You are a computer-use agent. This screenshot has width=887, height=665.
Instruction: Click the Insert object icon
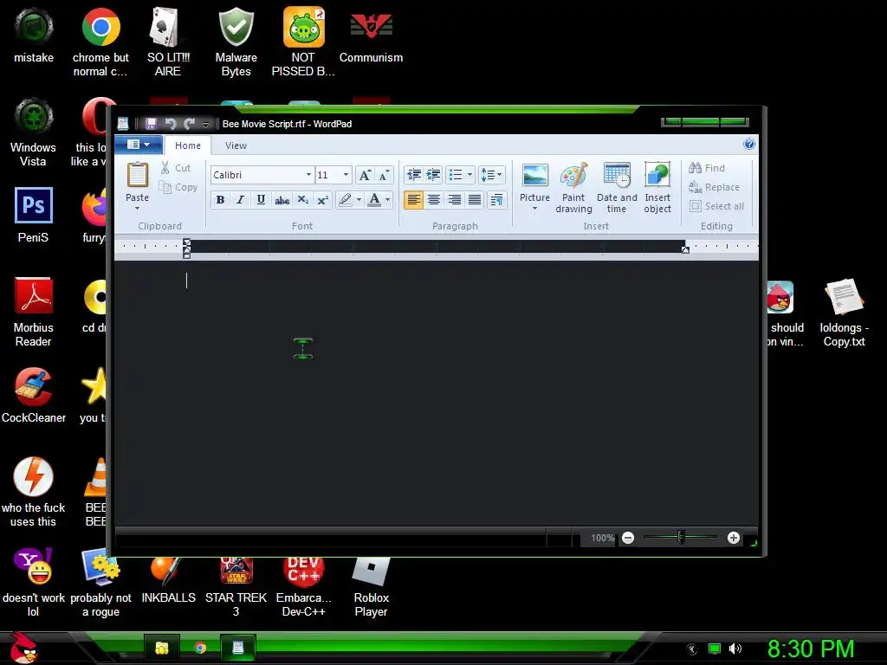[657, 176]
